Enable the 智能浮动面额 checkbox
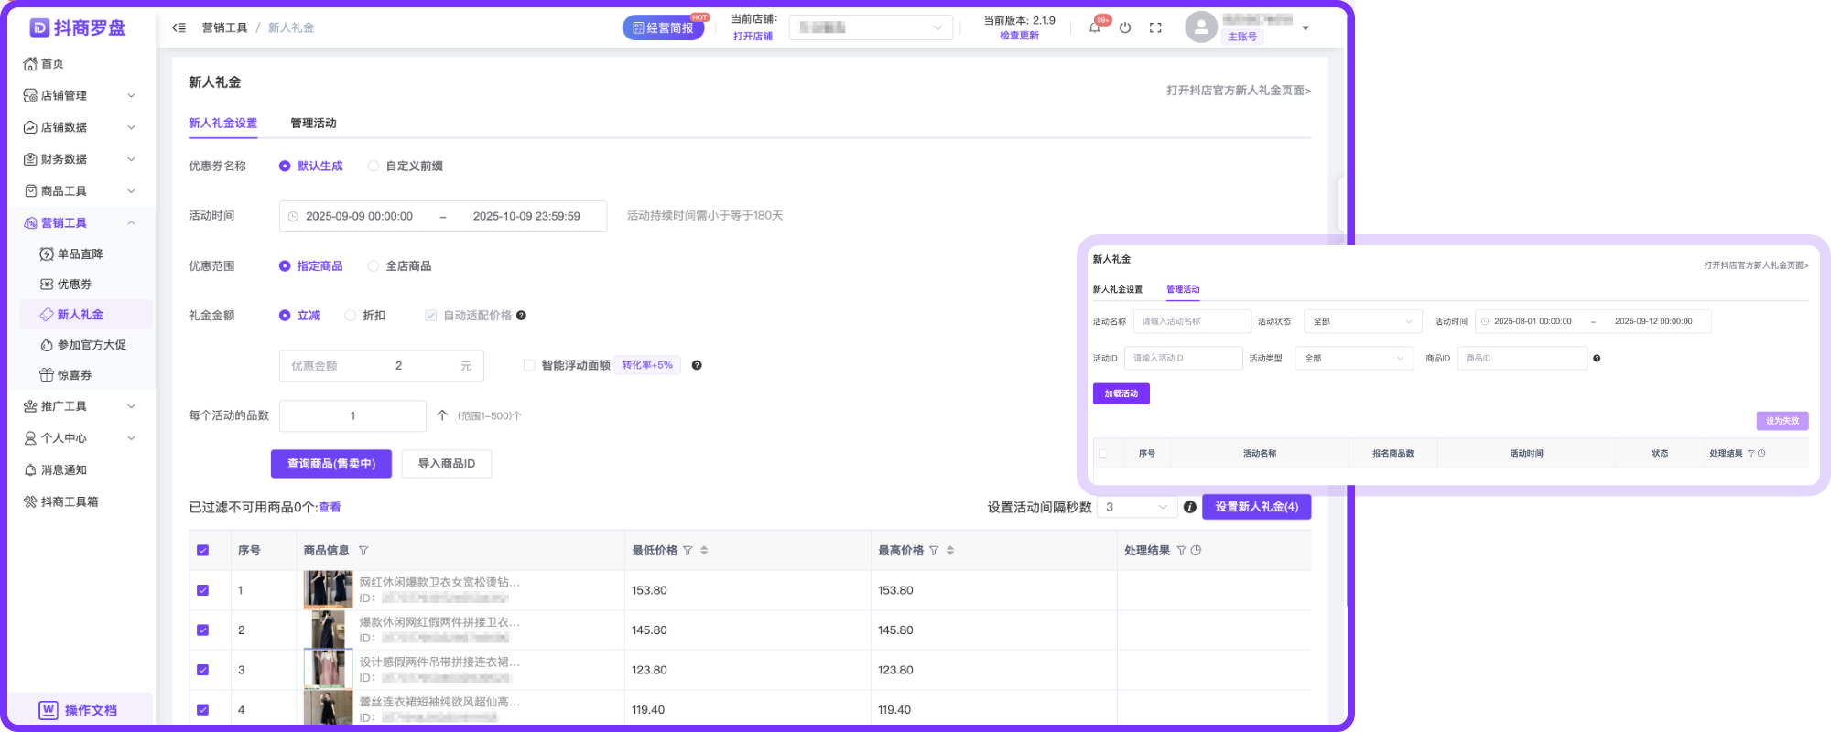Viewport: 1831px width, 732px height. click(529, 365)
